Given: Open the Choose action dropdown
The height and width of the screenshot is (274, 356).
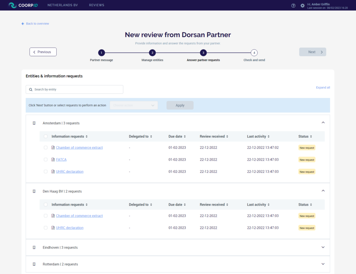Looking at the screenshot, I should point(134,105).
